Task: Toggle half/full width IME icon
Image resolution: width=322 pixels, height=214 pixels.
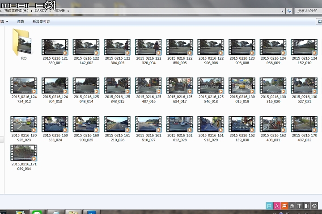Action: pyautogui.click(x=307, y=206)
